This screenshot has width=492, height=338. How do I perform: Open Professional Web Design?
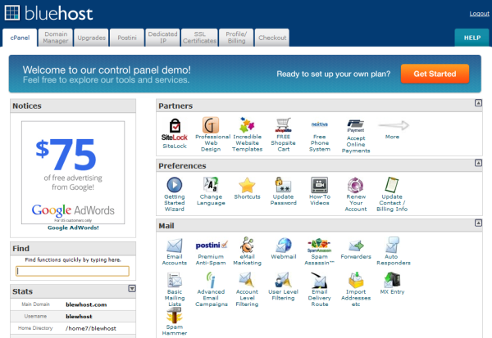pos(211,134)
